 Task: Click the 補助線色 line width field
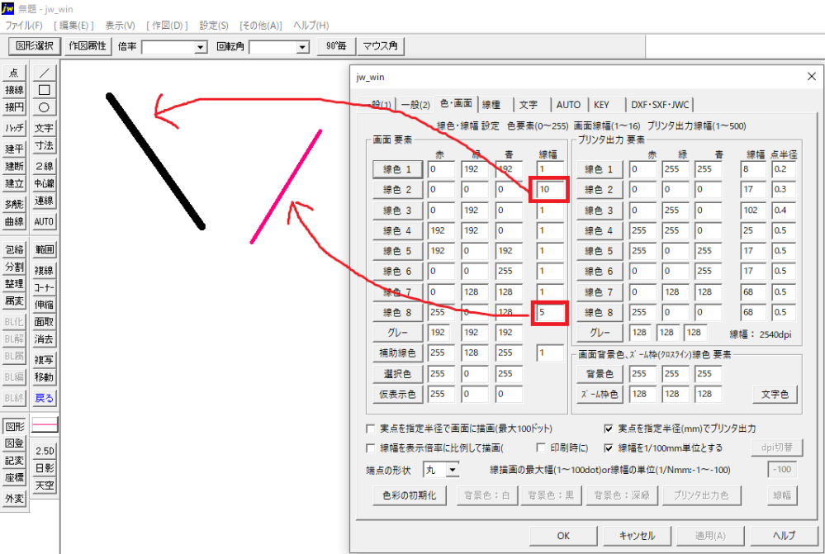[549, 353]
